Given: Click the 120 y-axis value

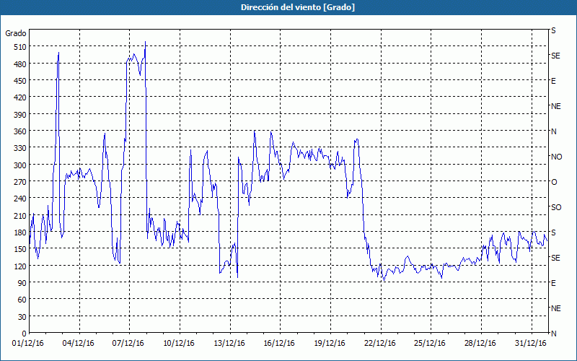Looking at the screenshot, I should [x=19, y=266].
